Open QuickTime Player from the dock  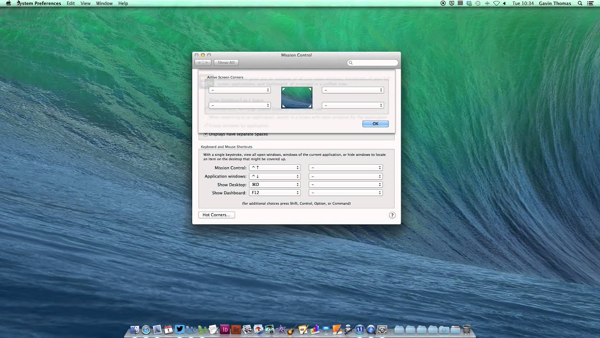pos(371,330)
